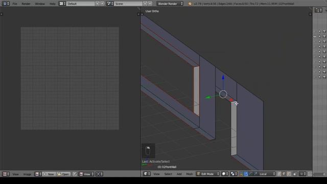The width and height of the screenshot is (327, 184).
Task: Click the horizontal scrollbar under the outliner
Action: tap(319, 174)
